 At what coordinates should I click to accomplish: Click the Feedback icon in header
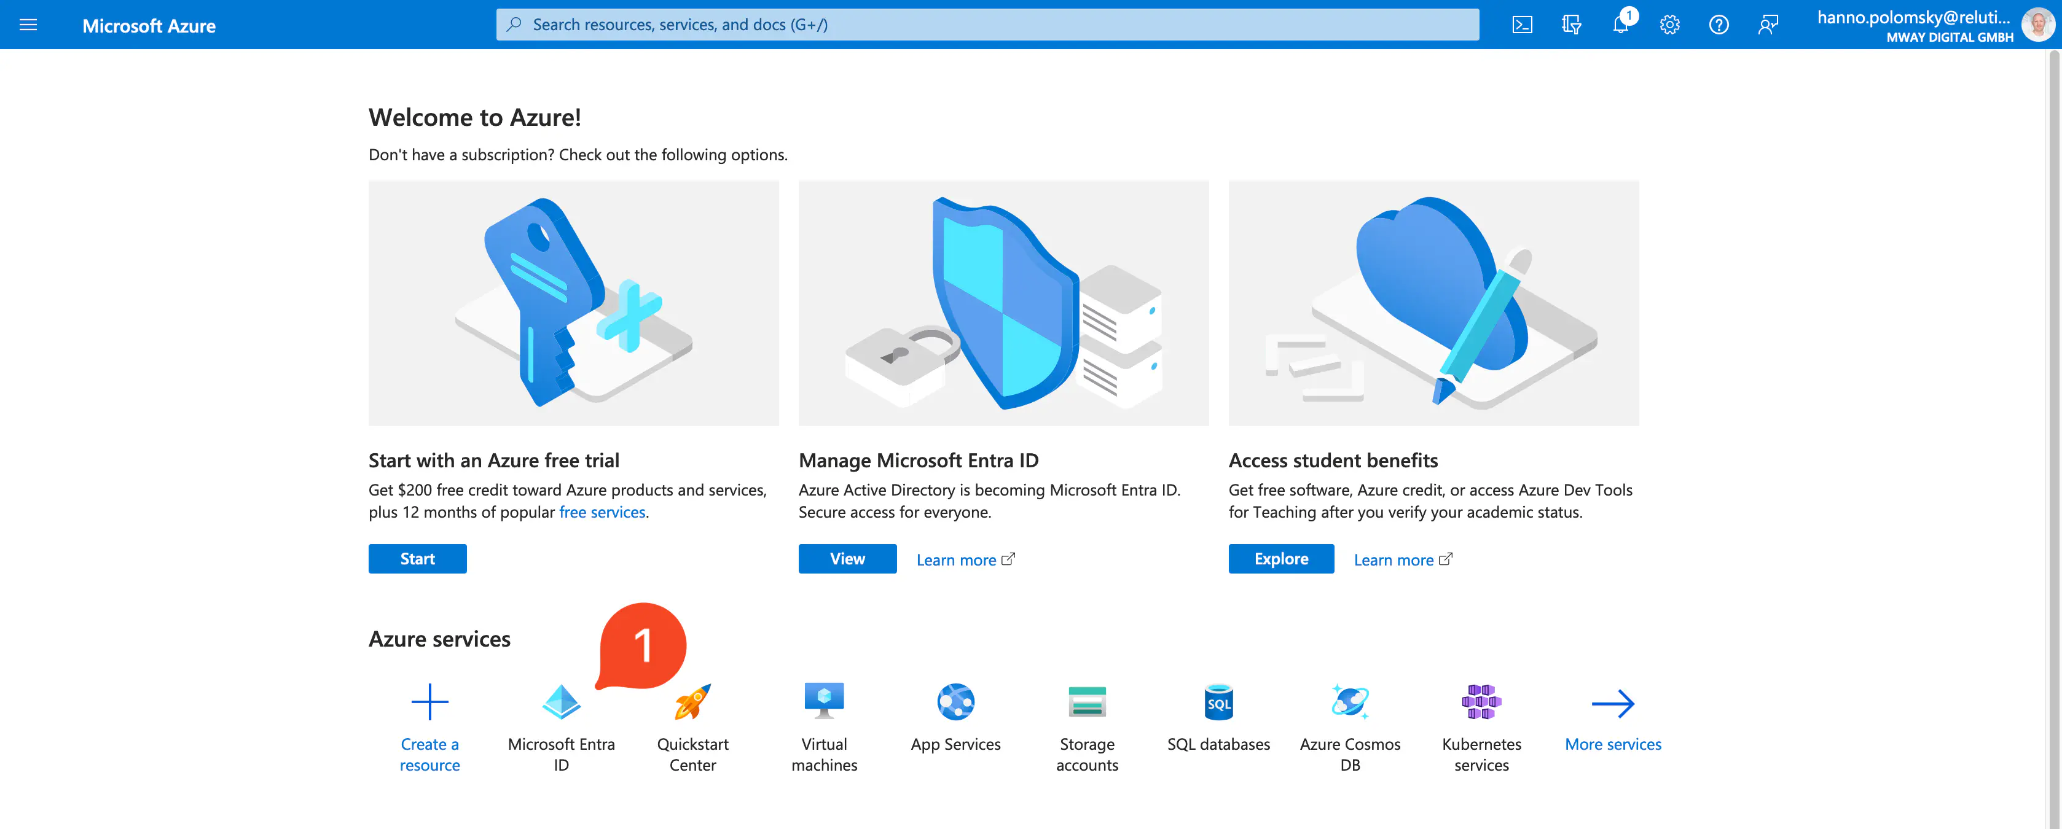[1768, 25]
